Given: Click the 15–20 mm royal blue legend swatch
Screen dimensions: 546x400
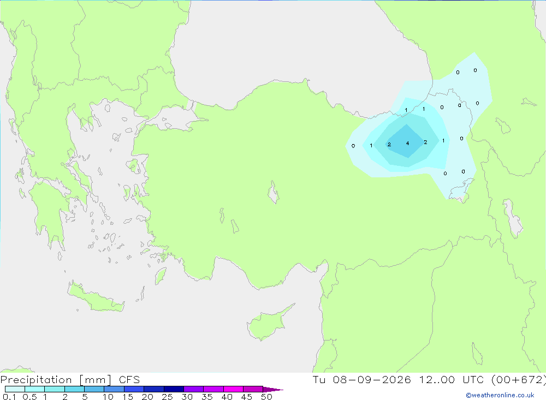Looking at the screenshot, I should (x=134, y=389).
